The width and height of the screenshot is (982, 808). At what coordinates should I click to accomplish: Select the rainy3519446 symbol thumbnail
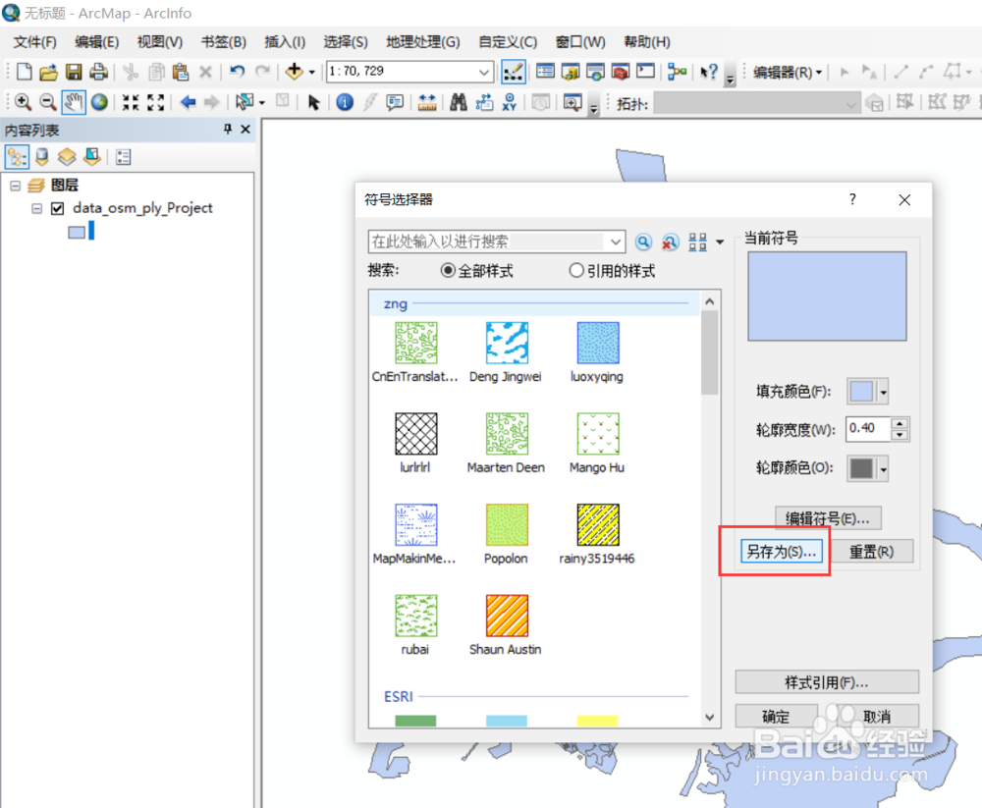pos(598,525)
